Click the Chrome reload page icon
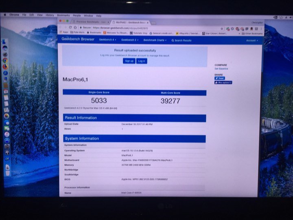The height and width of the screenshot is (220, 293). pos(70,27)
